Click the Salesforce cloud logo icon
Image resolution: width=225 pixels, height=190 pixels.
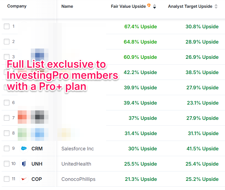24,148
